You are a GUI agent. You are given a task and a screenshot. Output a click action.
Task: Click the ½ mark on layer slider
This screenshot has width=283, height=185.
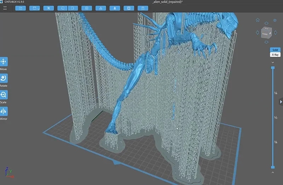276,118
